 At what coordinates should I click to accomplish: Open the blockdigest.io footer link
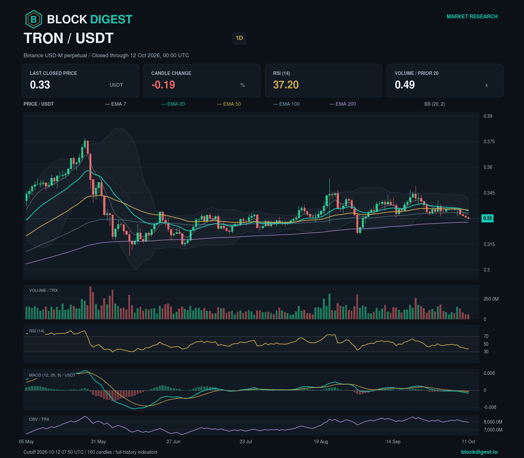(479, 452)
